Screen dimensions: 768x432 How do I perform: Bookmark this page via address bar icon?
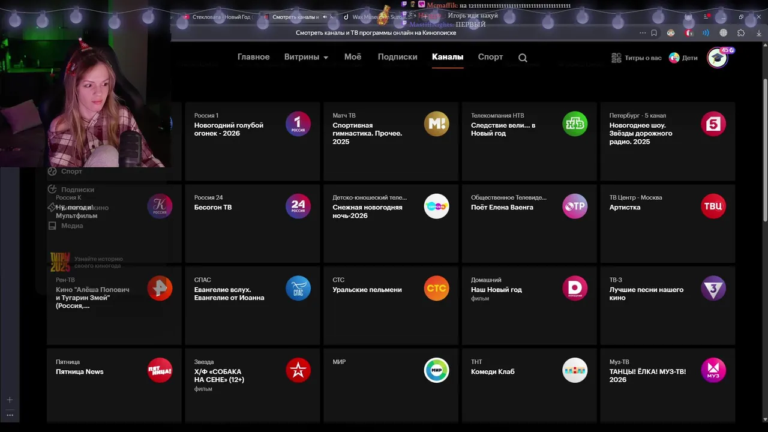coord(654,33)
